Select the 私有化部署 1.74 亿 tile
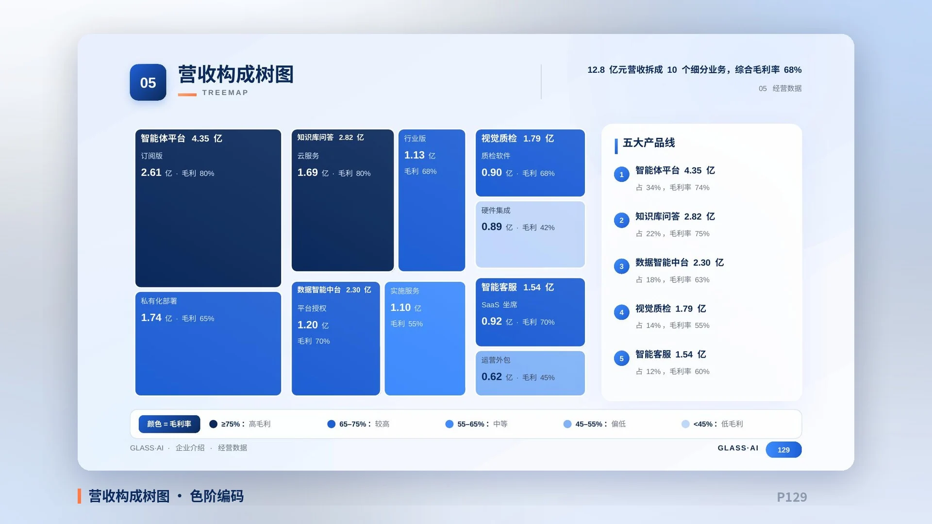The image size is (932, 524). coord(208,344)
